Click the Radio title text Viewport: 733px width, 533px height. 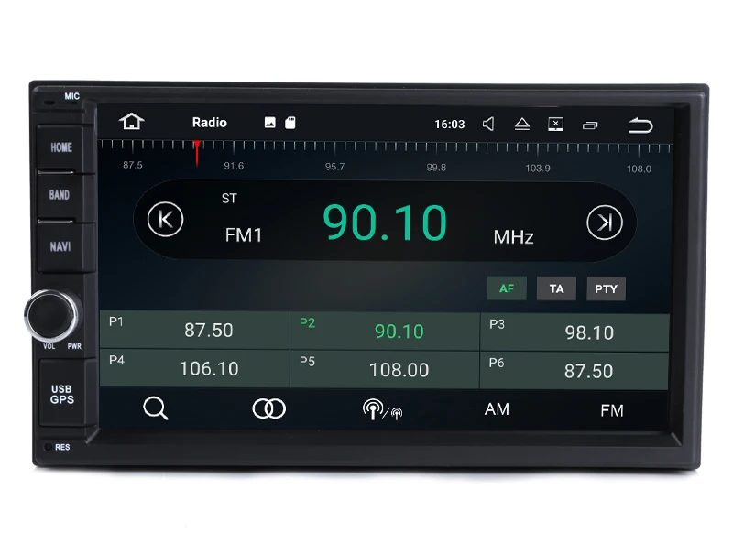210,123
